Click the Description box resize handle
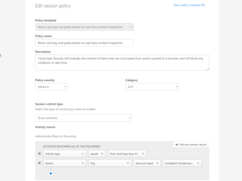242x181 pixels. click(x=208, y=69)
